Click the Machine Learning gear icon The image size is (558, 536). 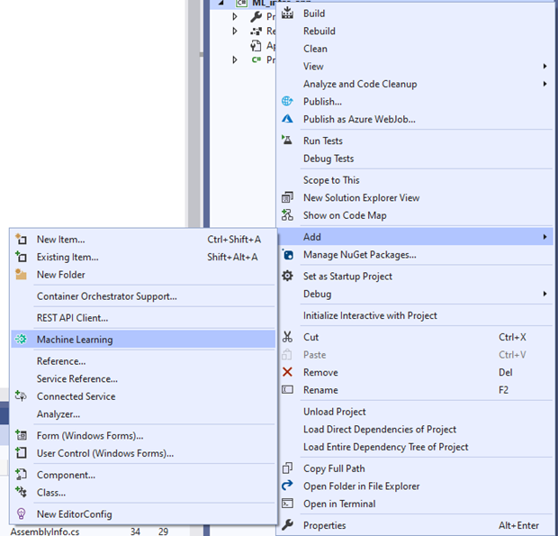tap(21, 340)
